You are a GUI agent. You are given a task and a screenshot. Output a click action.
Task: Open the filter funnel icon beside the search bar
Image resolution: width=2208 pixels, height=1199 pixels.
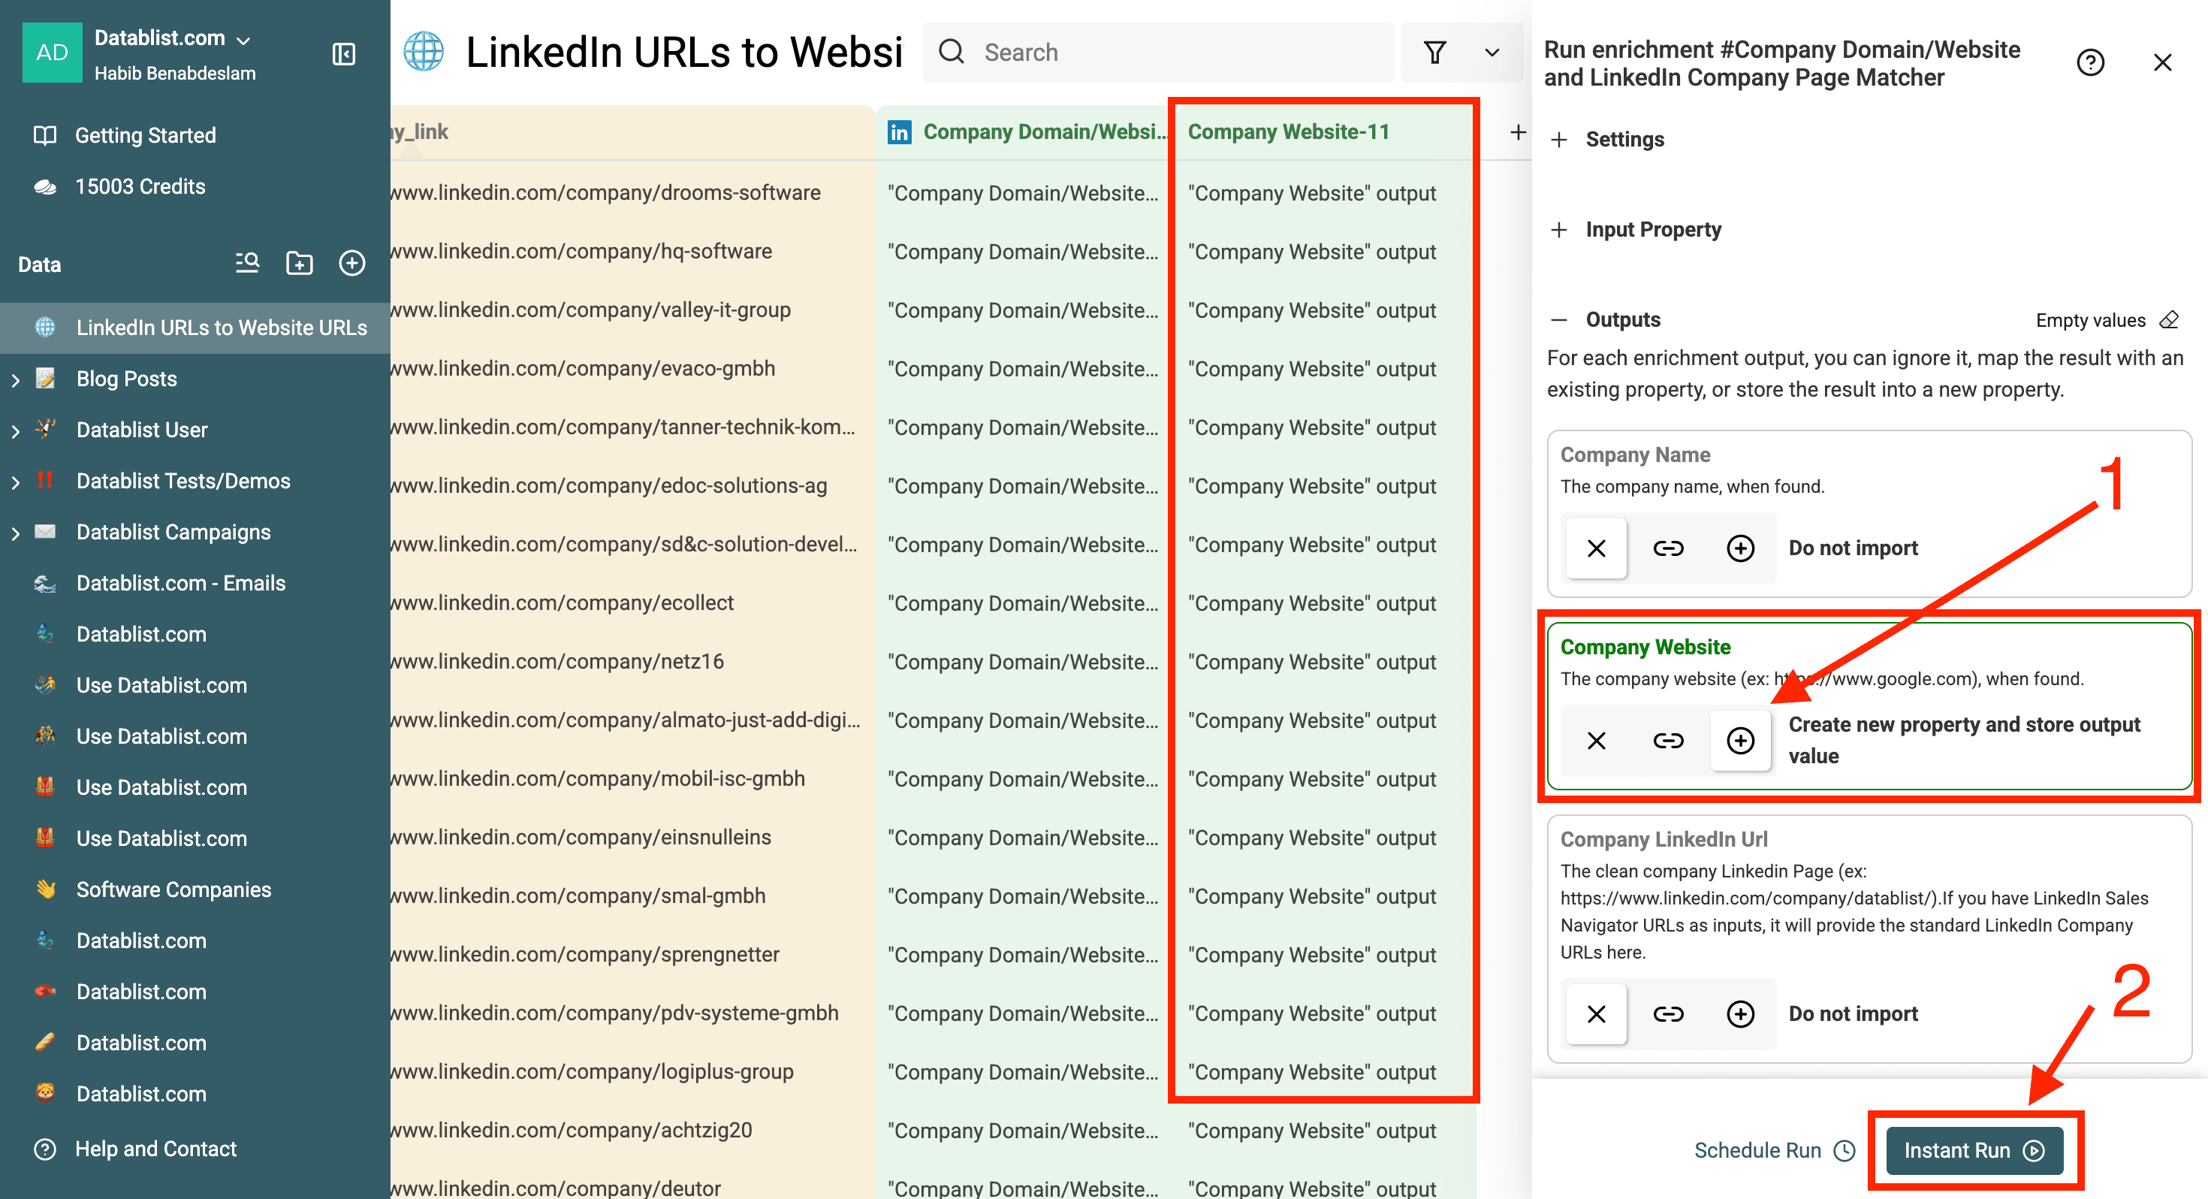tap(1435, 53)
